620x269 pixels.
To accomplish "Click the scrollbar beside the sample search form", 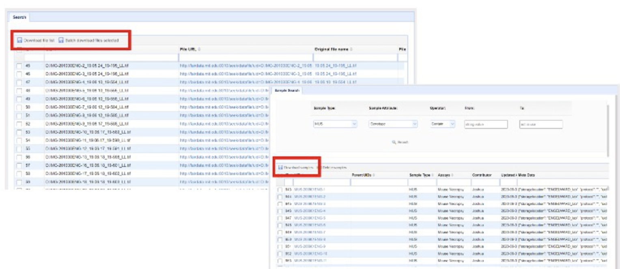I will (x=607, y=130).
